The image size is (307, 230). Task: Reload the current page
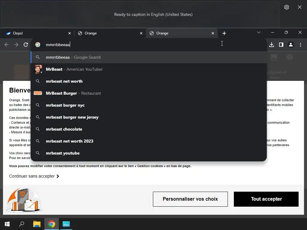coord(26,45)
